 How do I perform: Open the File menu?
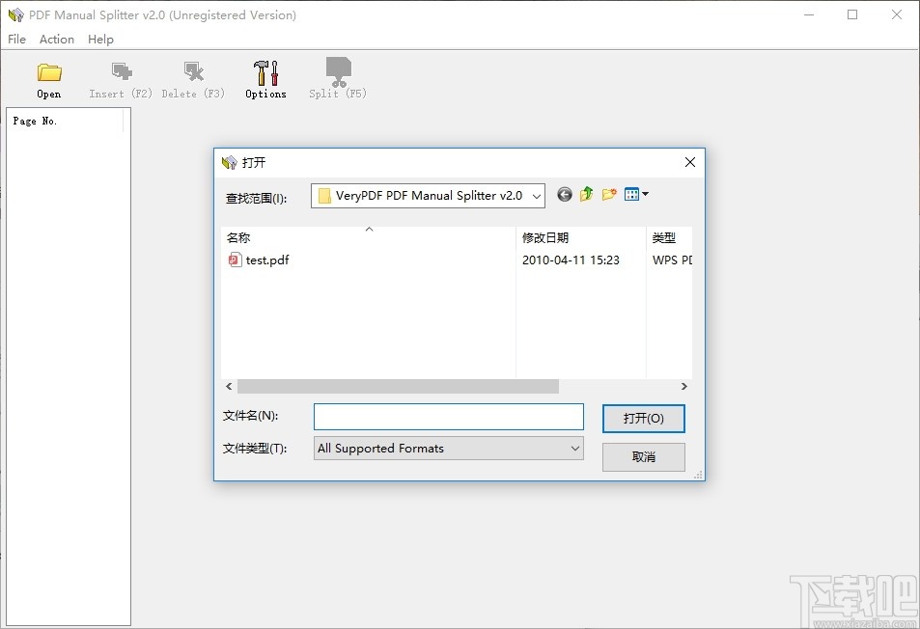click(15, 39)
